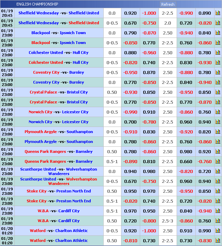Open chart icon for Stoke City 0.50 handicap row

click(218, 191)
